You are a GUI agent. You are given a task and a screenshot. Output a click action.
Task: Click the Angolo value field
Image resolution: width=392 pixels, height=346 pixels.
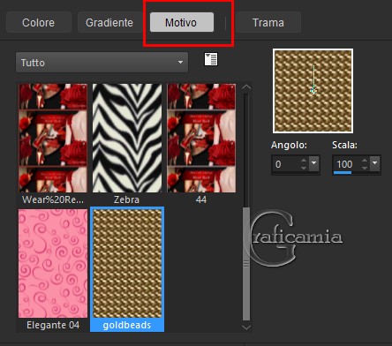pos(287,164)
